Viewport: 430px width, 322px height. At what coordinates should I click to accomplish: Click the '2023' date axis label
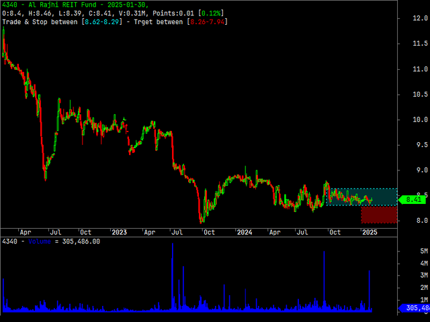point(120,233)
